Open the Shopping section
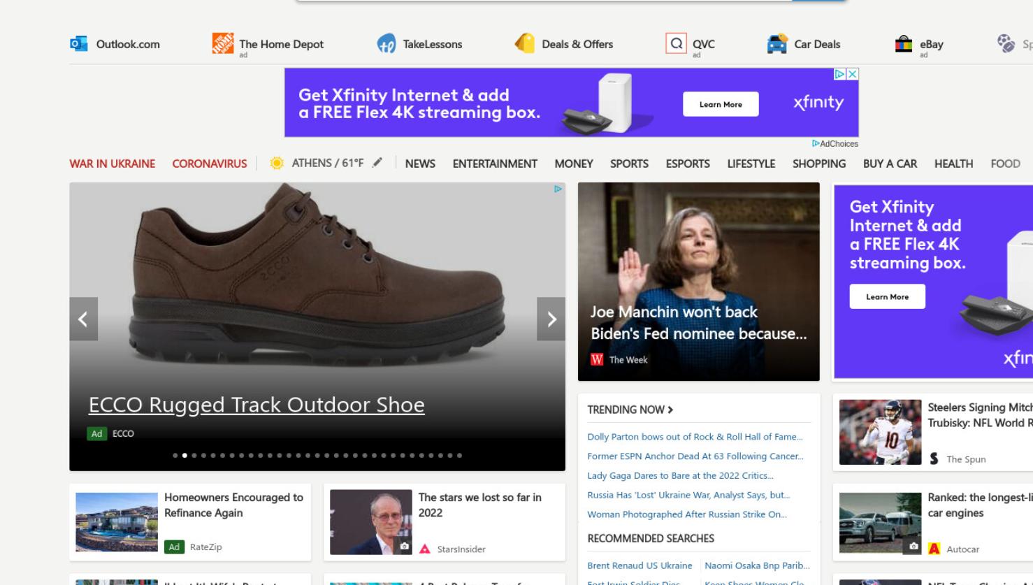The height and width of the screenshot is (585, 1033). (x=819, y=164)
